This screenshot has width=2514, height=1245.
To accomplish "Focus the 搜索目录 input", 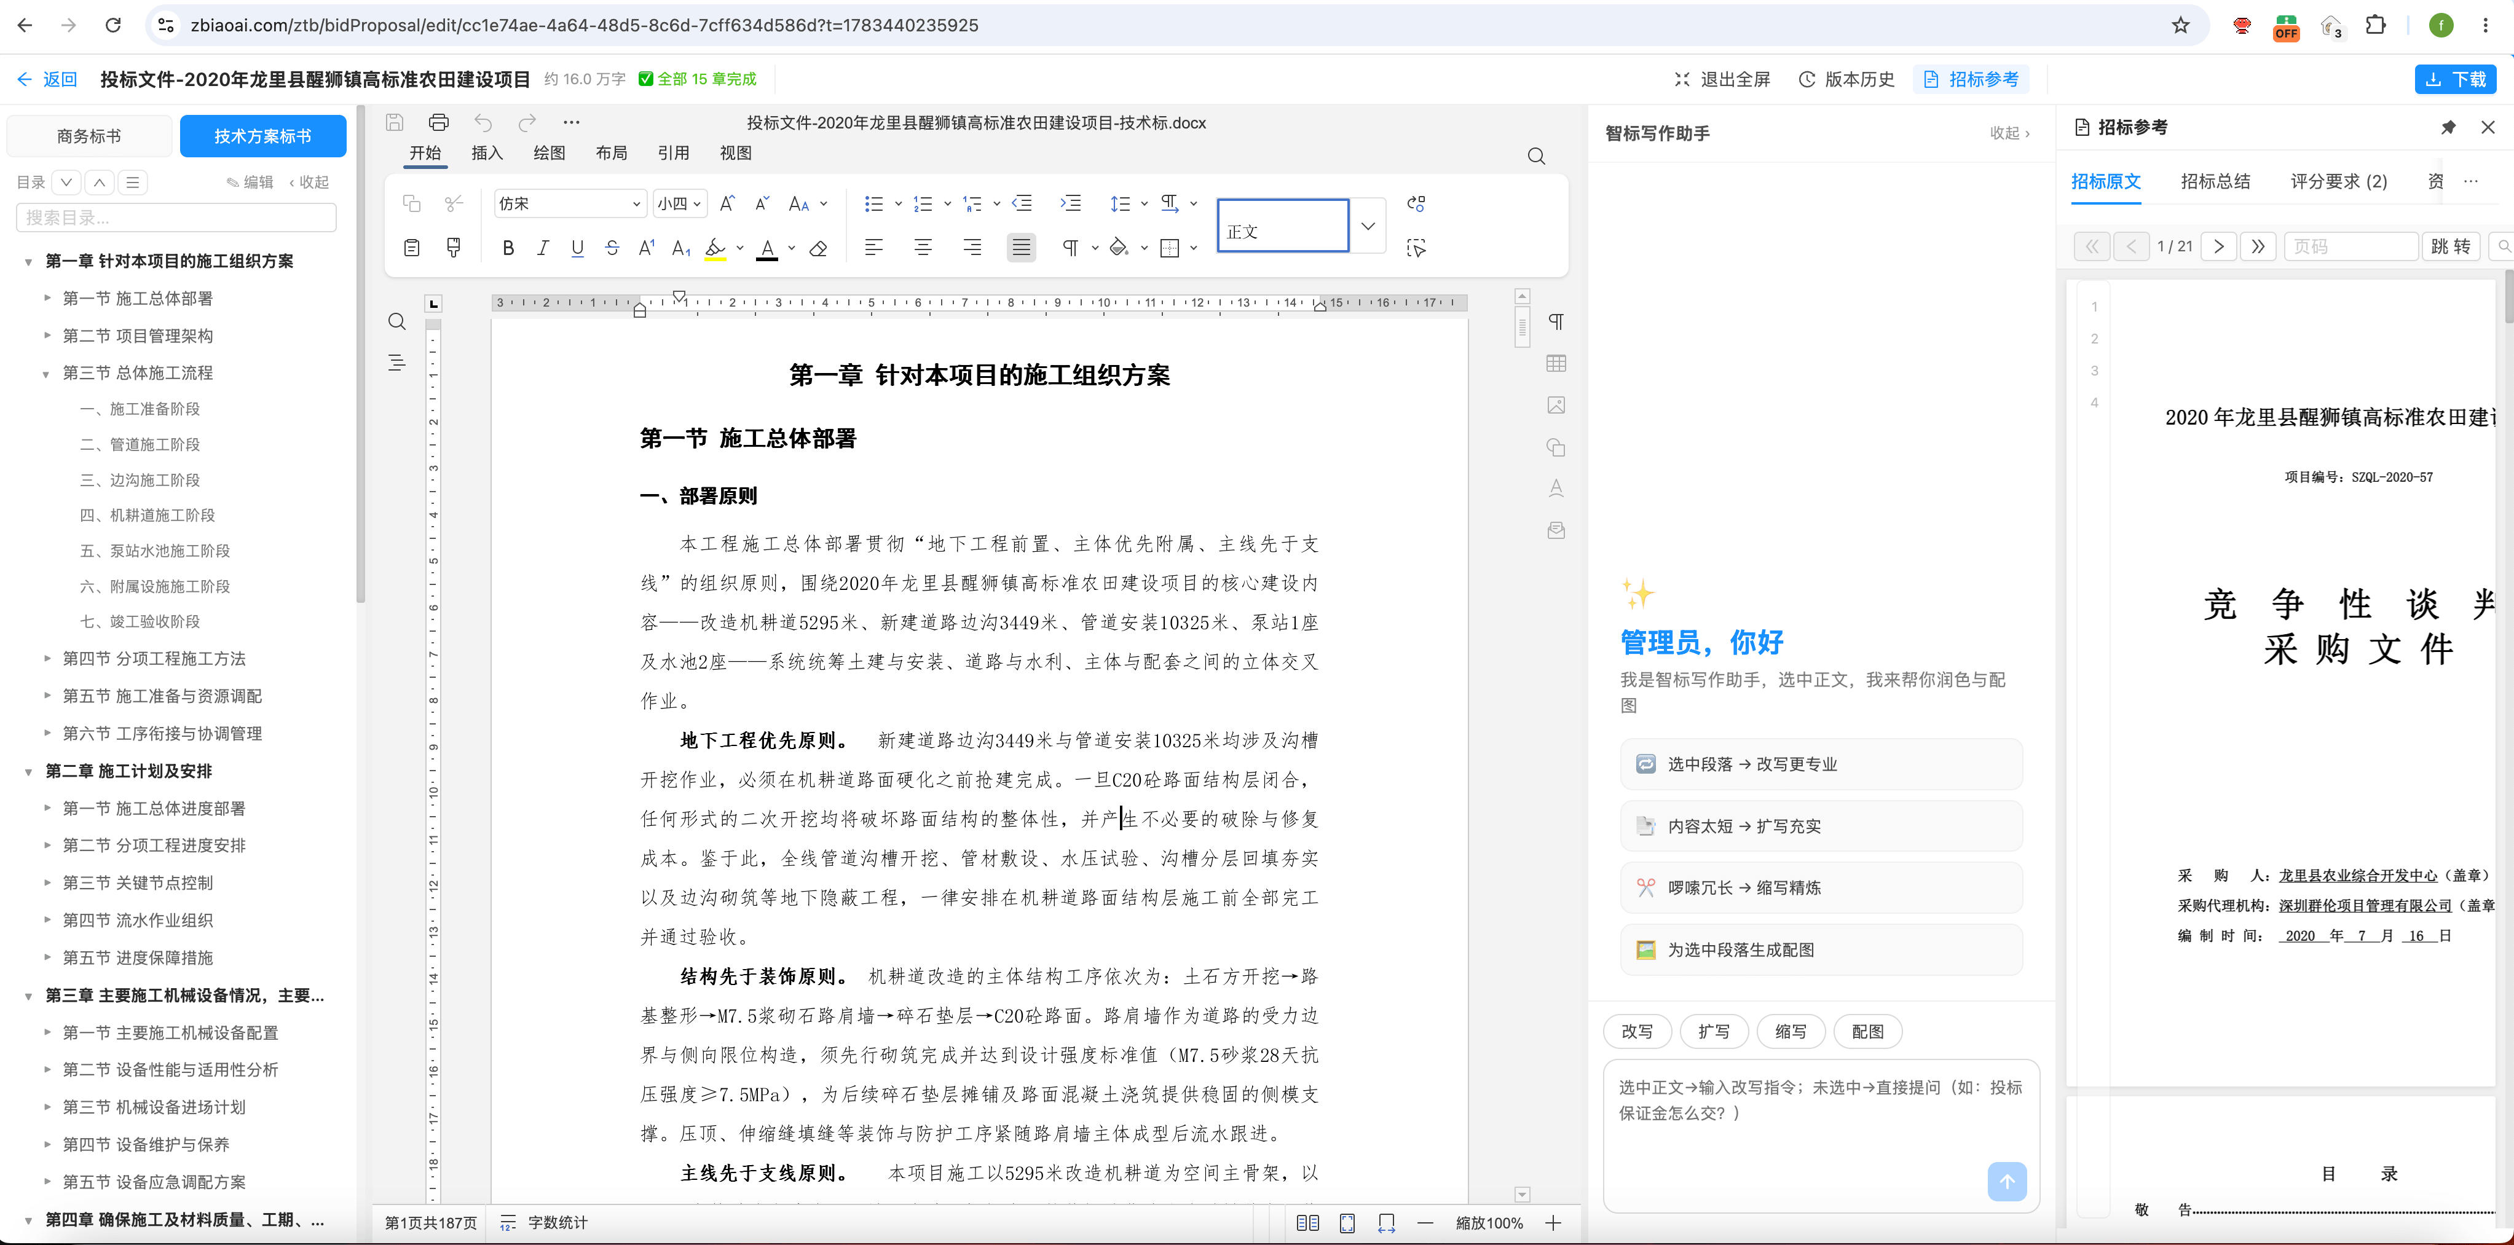I will point(176,218).
